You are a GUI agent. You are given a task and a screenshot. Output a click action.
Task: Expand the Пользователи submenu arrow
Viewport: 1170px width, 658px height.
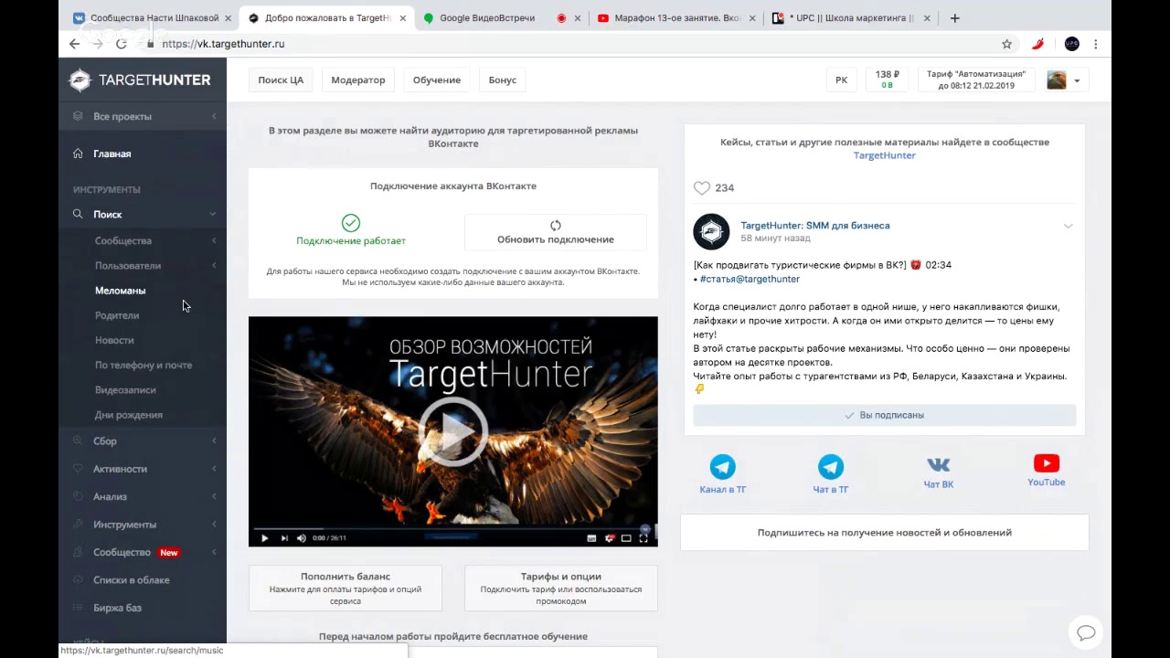[214, 266]
